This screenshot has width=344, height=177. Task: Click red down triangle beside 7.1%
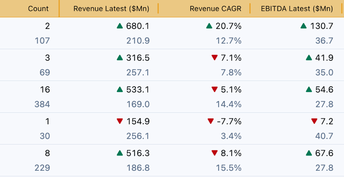tap(214, 58)
